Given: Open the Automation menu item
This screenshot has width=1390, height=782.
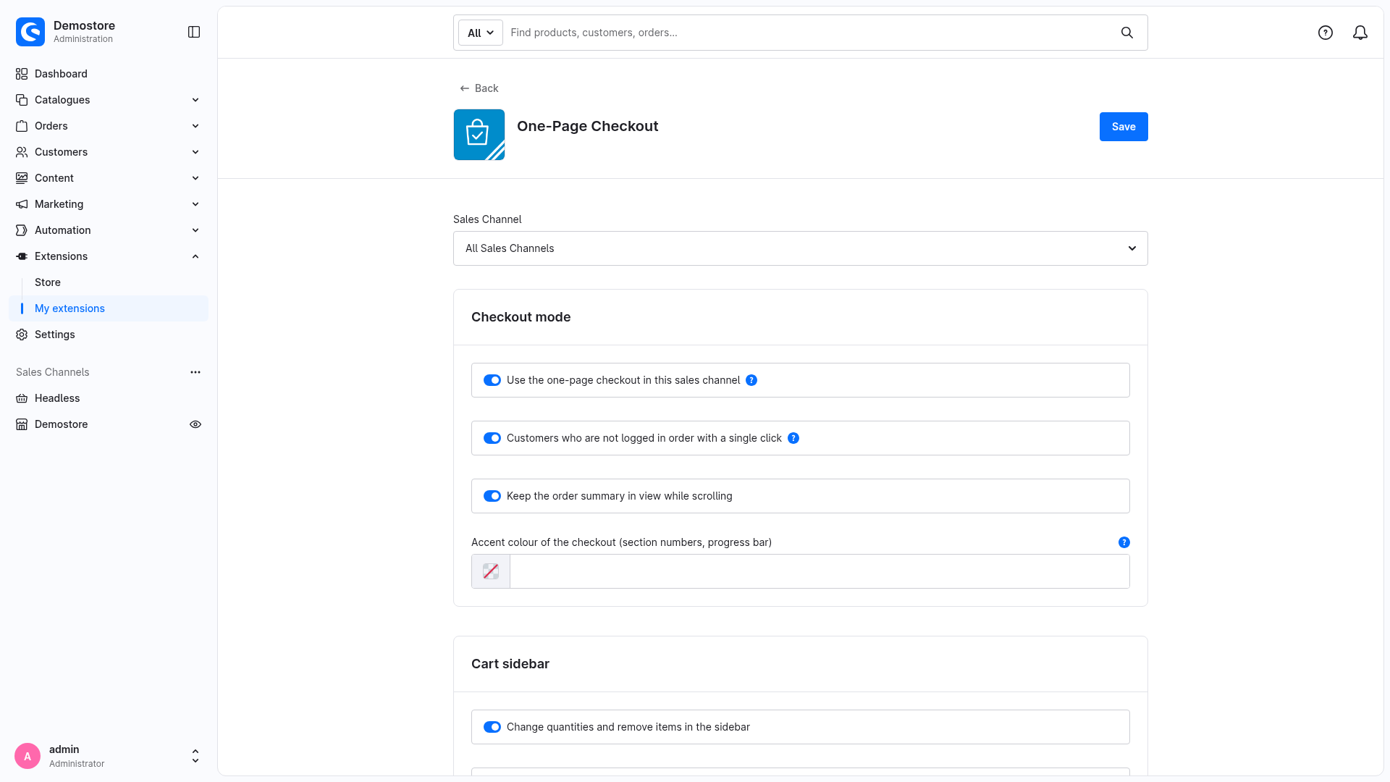Looking at the screenshot, I should coord(109,230).
